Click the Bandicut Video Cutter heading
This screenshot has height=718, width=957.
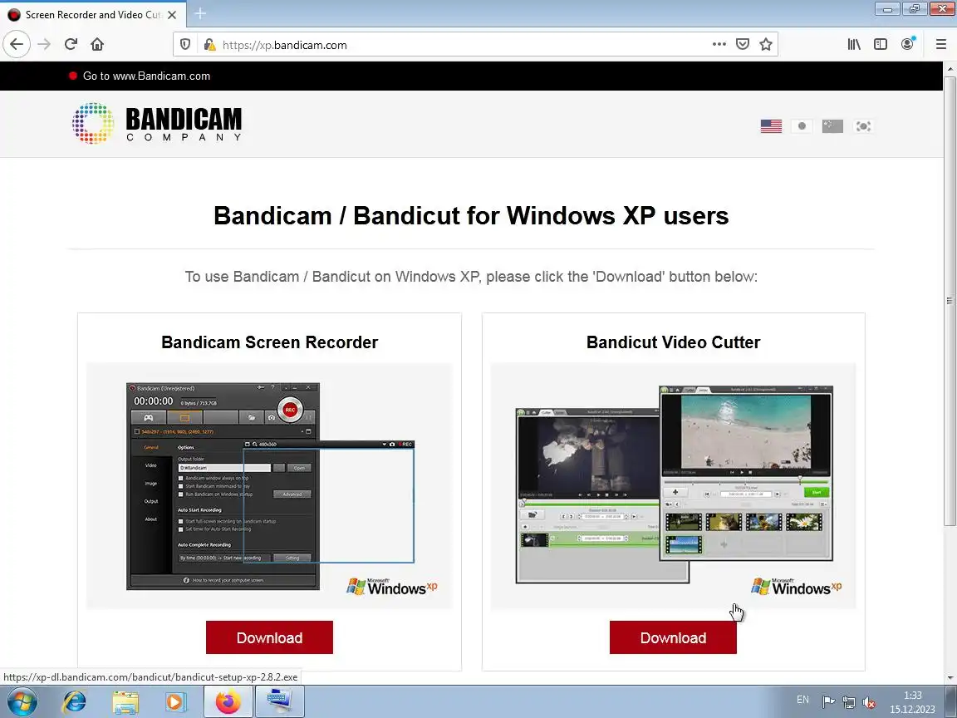pos(673,342)
